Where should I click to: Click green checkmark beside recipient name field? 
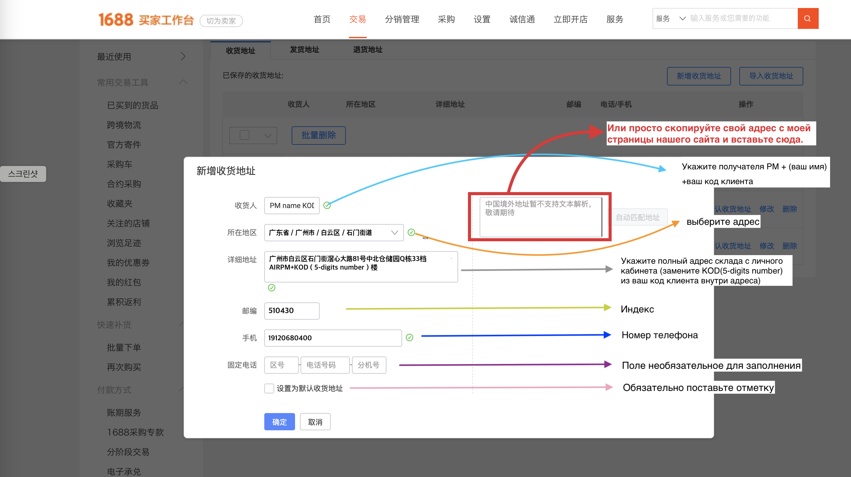point(327,205)
